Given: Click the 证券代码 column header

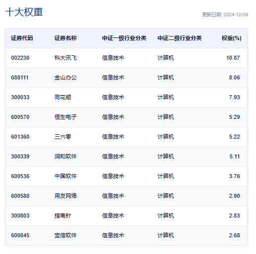Looking at the screenshot, I should coord(22,38).
